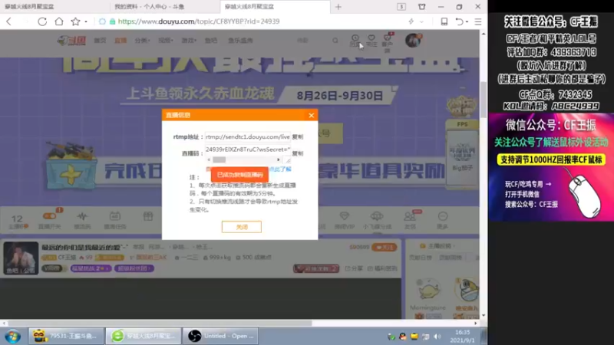This screenshot has width=614, height=345.
Task: Select the active 穿越火线8月聚宝盆 tab
Action: pyautogui.click(x=275, y=7)
